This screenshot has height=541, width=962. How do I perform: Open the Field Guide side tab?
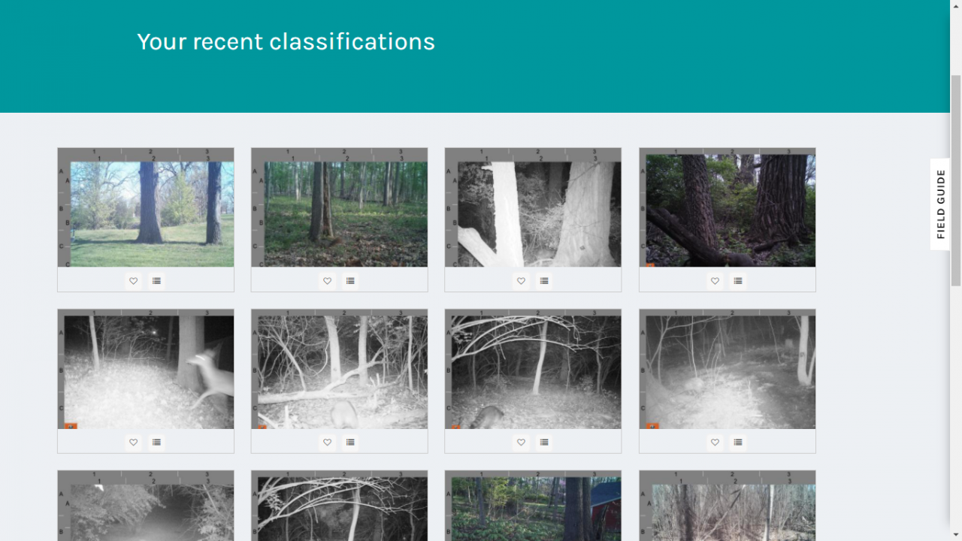click(940, 204)
